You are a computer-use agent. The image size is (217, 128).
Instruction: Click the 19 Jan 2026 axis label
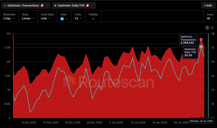point(160,123)
